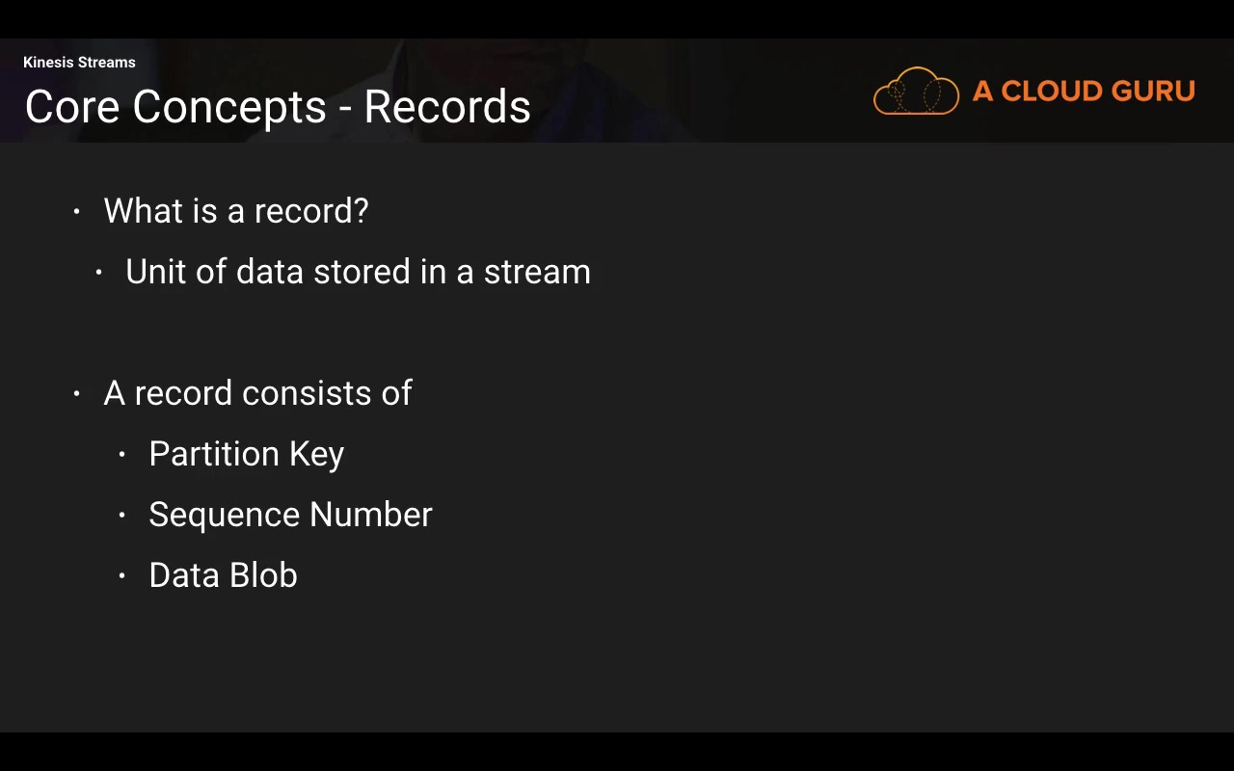The width and height of the screenshot is (1234, 771).
Task: Click the word 'Records' in the title
Action: click(447, 106)
